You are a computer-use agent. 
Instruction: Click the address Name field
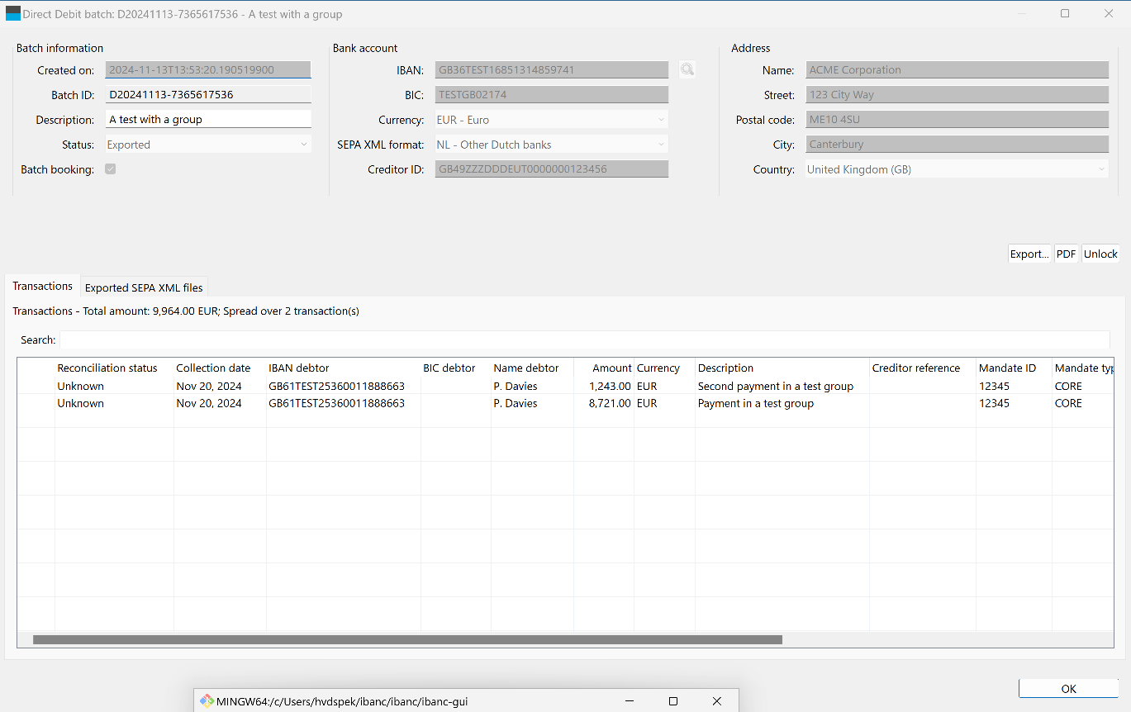point(957,70)
